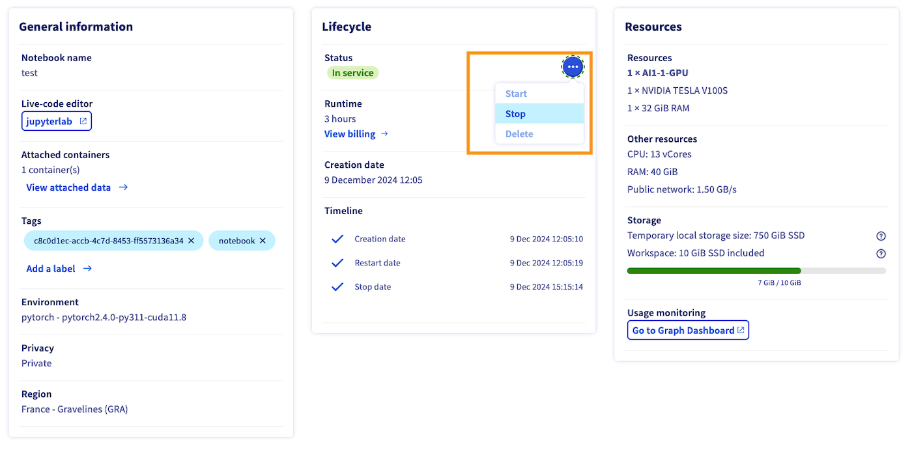The image size is (912, 449).
Task: Choose Start in the lifecycle menu
Action: click(x=516, y=94)
